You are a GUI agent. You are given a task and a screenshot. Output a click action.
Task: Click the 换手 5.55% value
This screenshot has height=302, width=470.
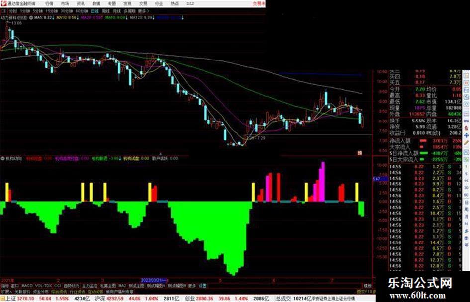point(418,121)
